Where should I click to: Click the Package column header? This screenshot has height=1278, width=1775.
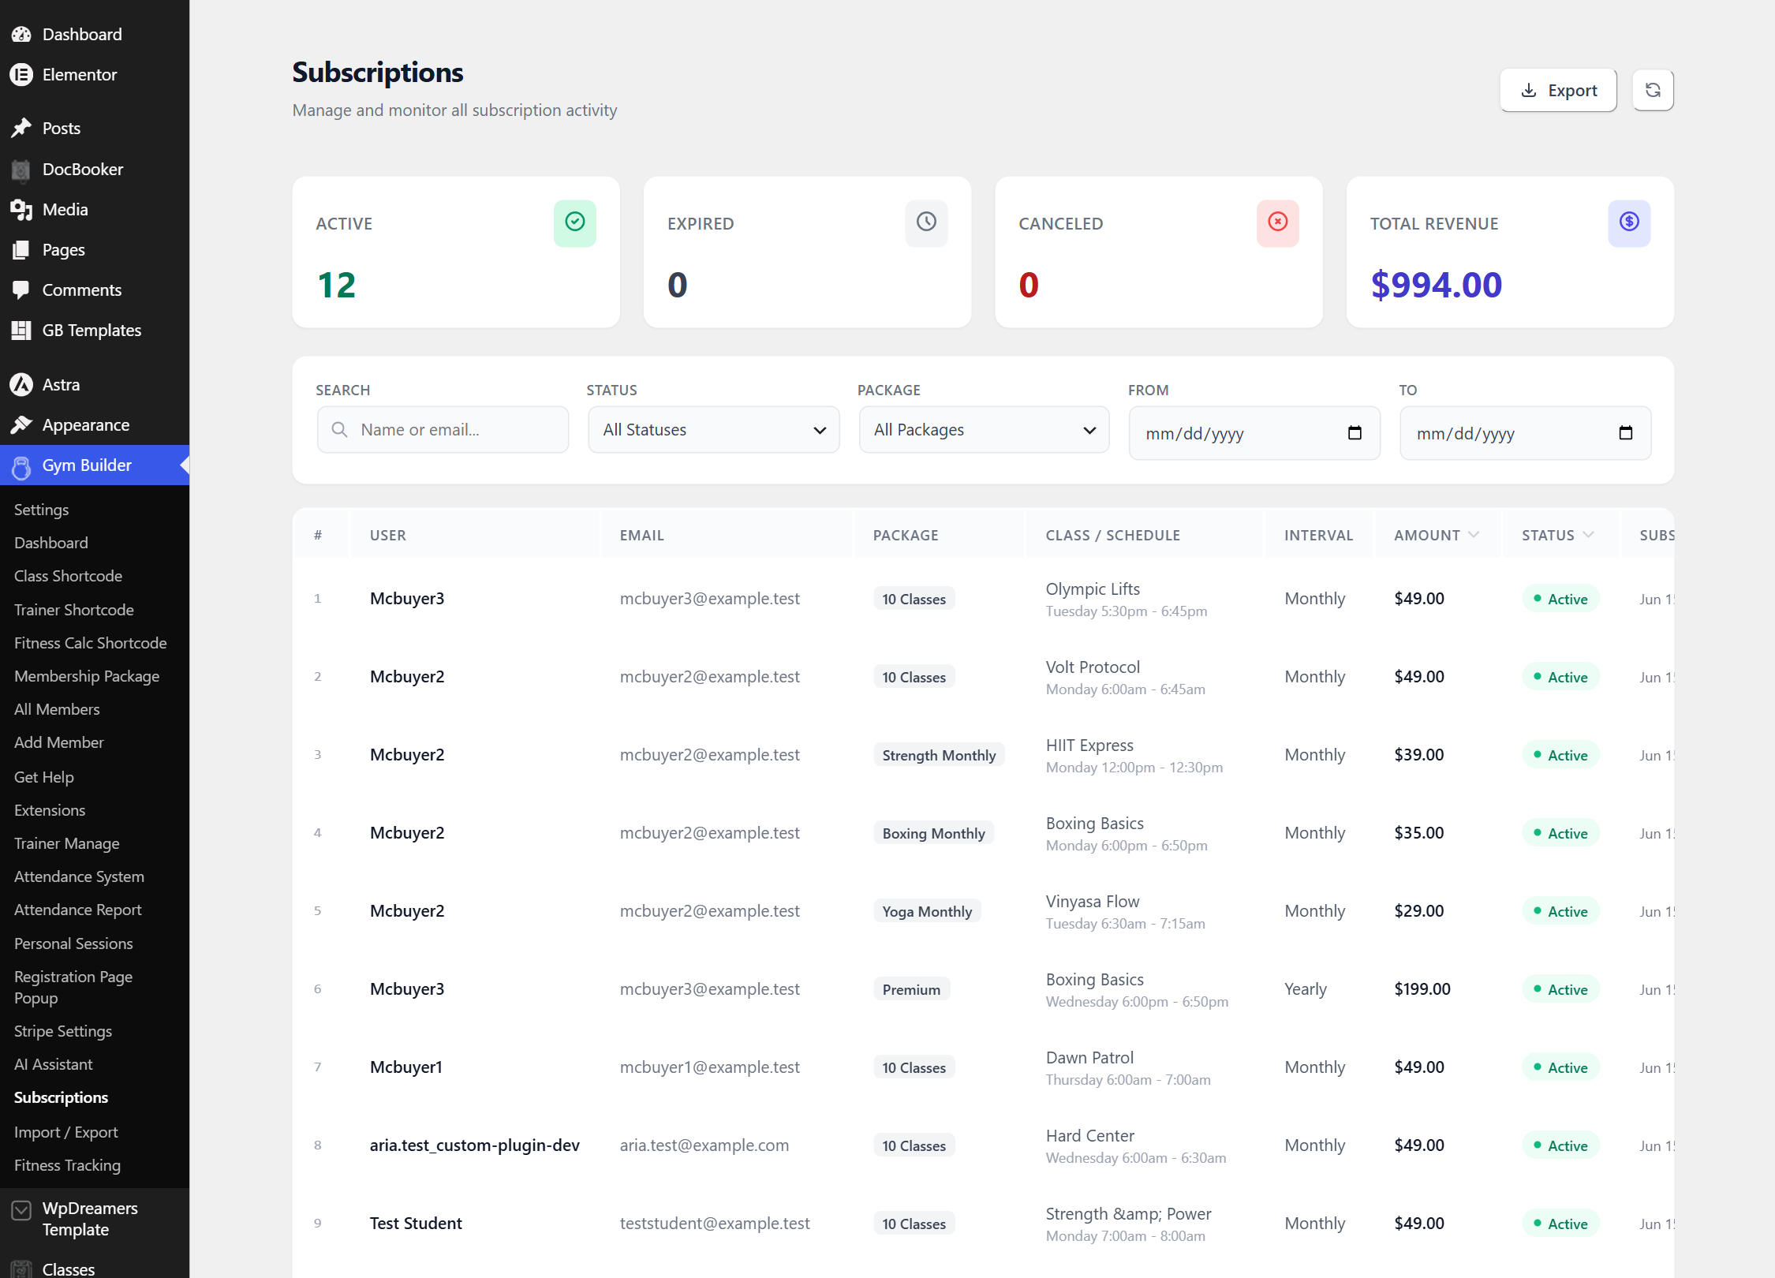point(905,535)
